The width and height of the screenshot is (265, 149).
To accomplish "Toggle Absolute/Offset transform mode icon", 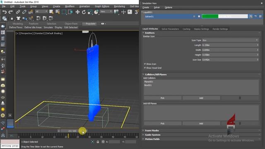I will 103,142.
